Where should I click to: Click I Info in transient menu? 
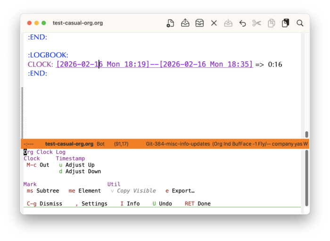130,204
